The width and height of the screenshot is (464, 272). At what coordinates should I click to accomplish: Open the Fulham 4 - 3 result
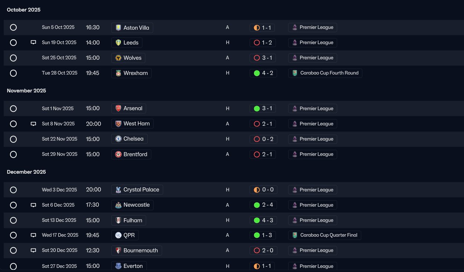coord(263,220)
